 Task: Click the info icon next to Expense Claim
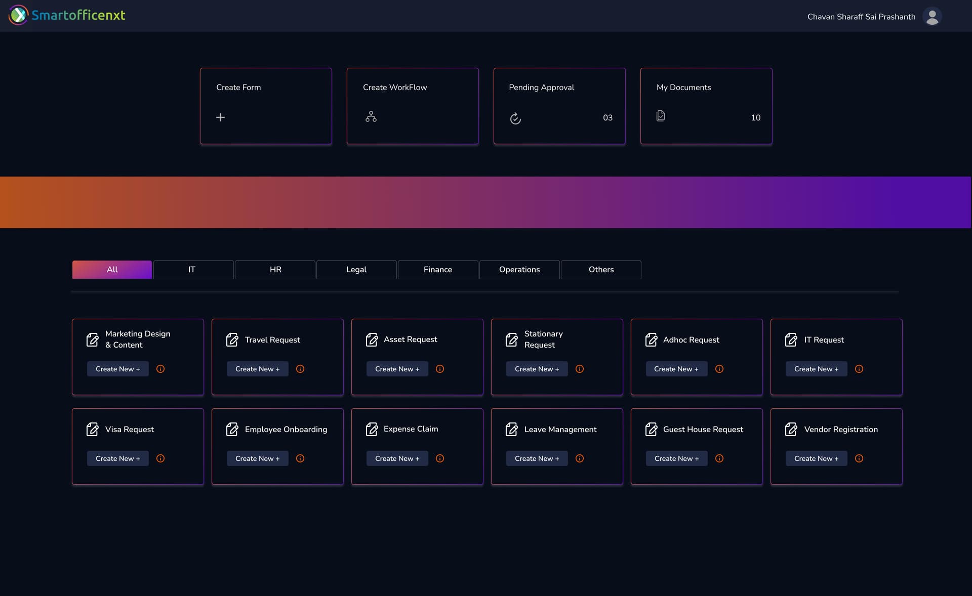coord(439,458)
